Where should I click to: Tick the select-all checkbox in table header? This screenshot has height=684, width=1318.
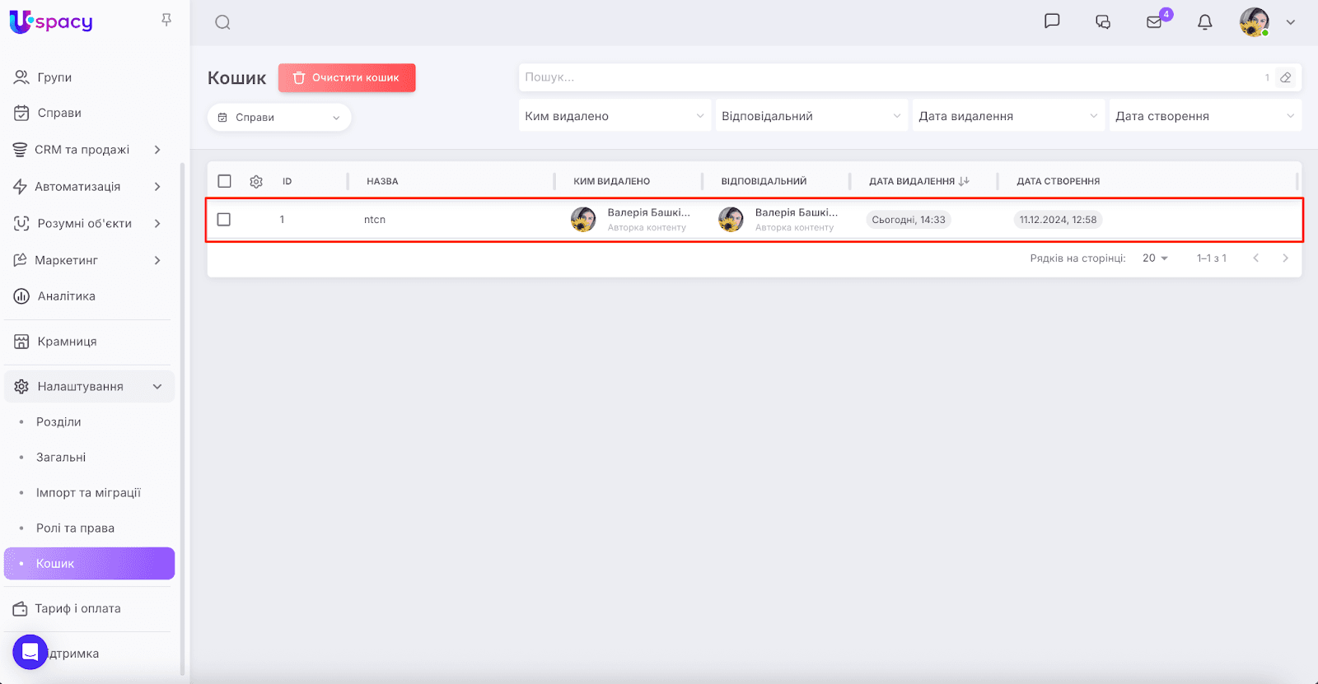coord(224,181)
